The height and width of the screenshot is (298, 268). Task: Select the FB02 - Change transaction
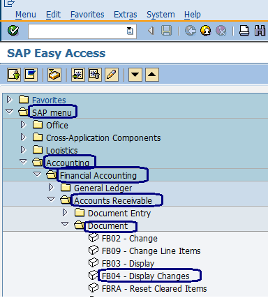tap(130, 239)
